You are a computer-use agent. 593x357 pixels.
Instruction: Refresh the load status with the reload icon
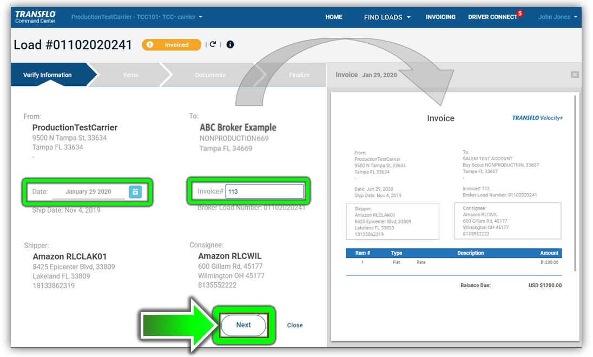coord(212,44)
